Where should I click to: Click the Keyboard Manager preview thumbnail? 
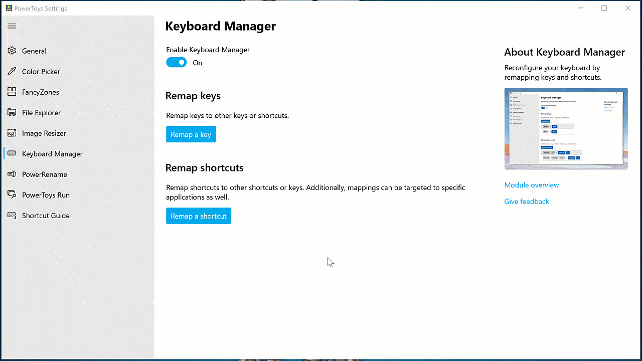coord(566,129)
